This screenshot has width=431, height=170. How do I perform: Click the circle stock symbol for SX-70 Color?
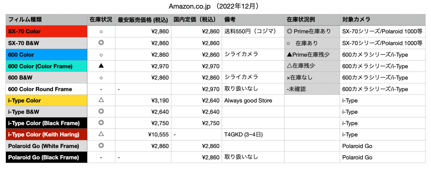point(101,32)
